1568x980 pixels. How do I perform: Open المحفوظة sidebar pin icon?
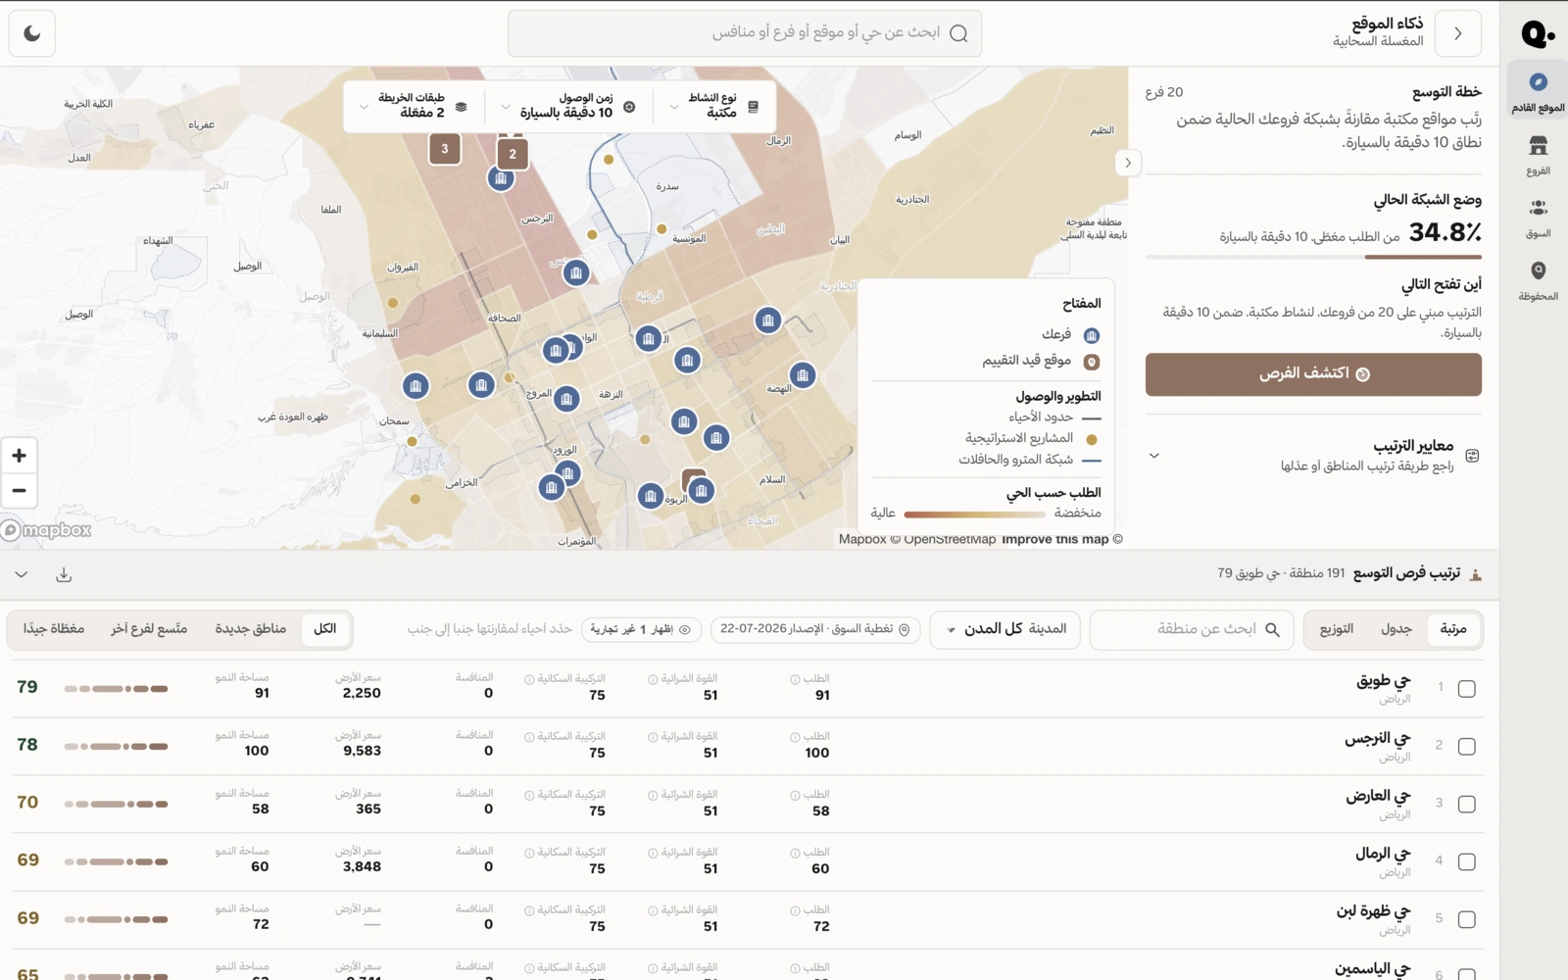(1538, 270)
